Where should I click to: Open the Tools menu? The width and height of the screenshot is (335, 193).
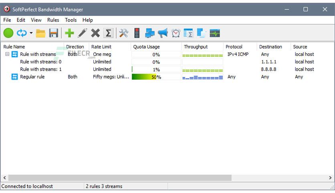[x=71, y=20]
